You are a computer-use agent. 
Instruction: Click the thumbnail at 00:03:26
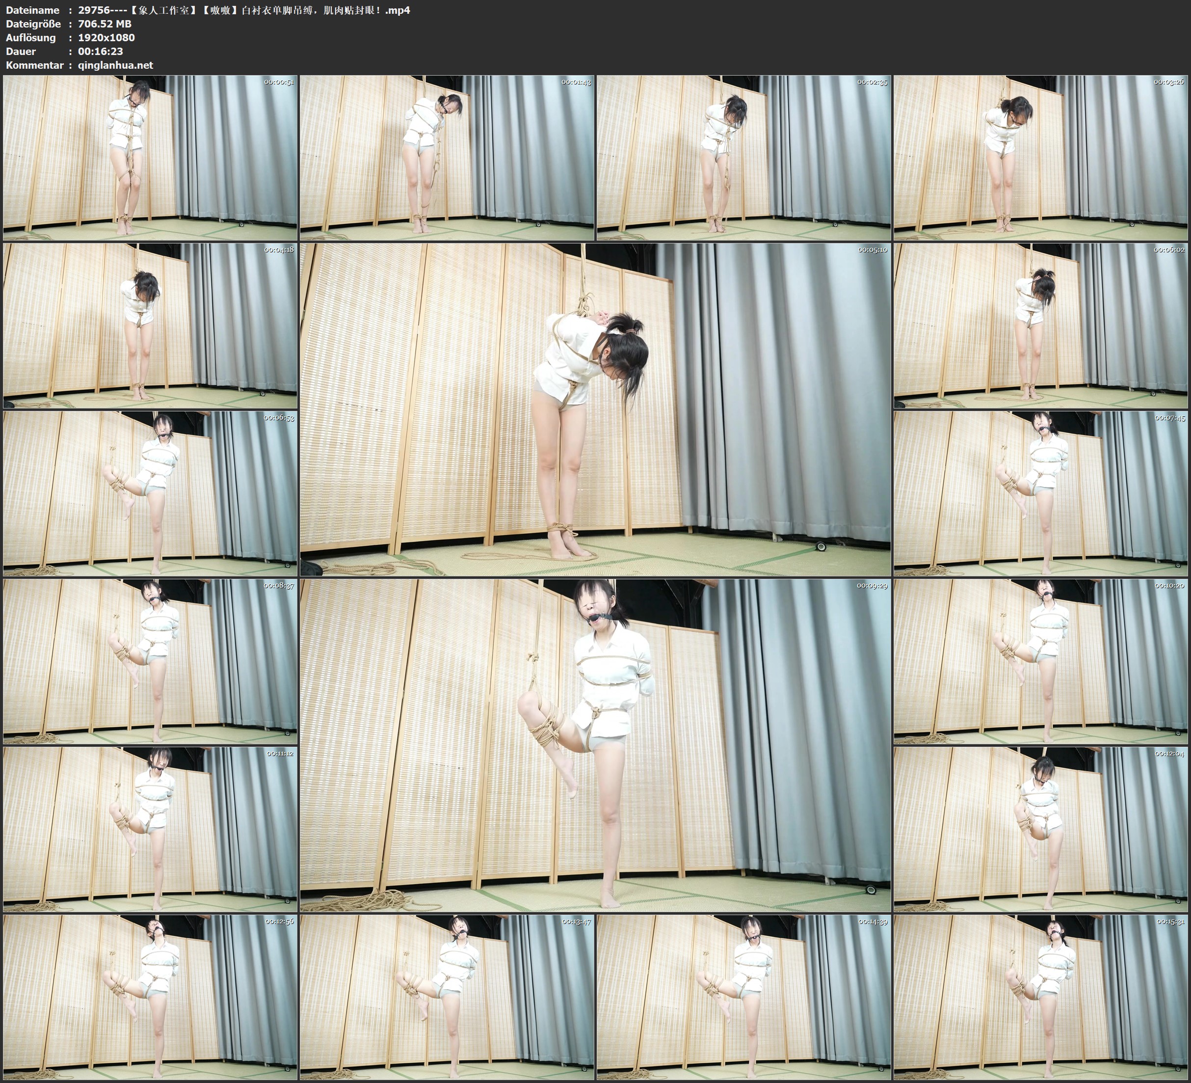[1040, 158]
